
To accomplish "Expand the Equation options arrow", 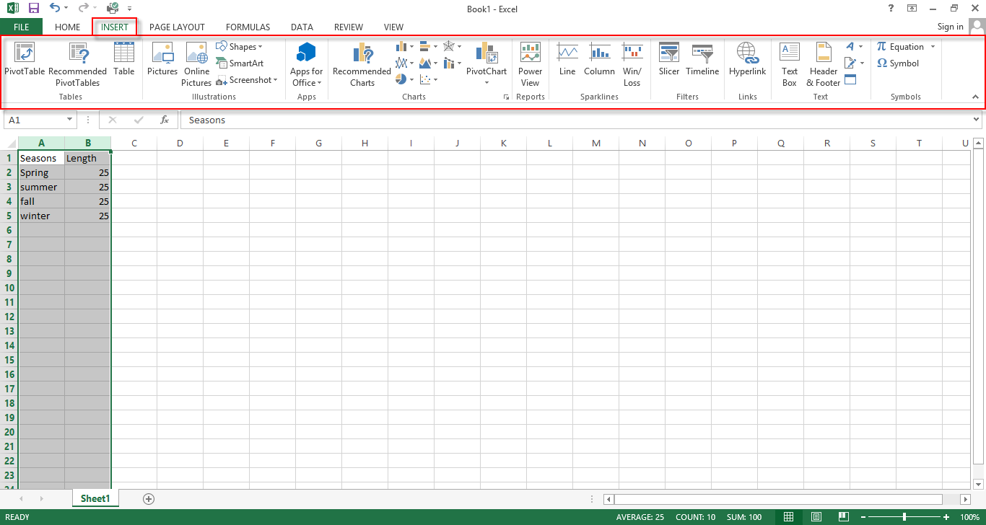I will [933, 47].
